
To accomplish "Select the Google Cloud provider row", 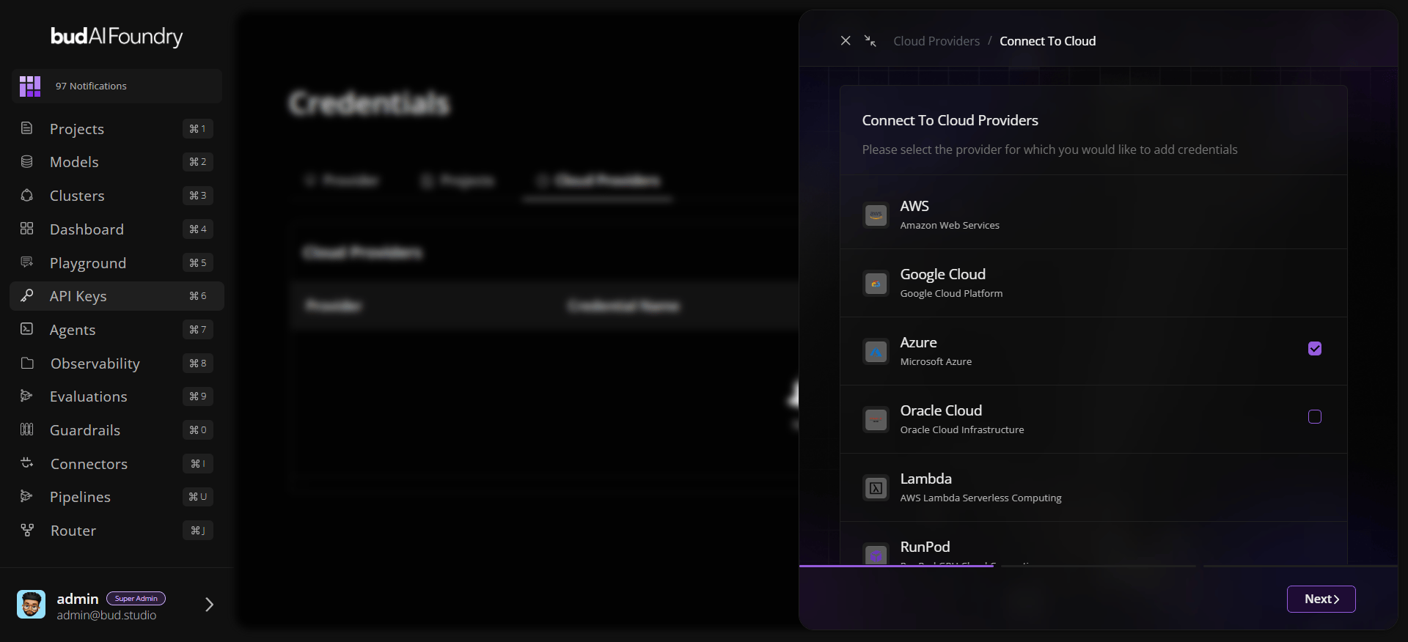I will [1093, 283].
